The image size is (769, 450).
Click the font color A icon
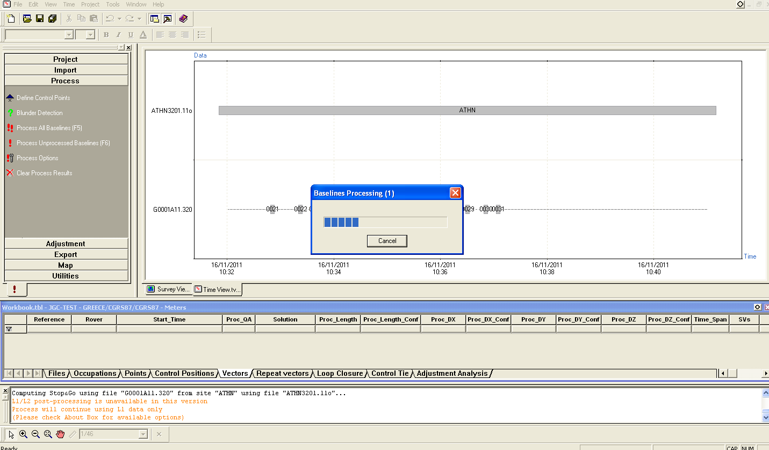point(143,35)
